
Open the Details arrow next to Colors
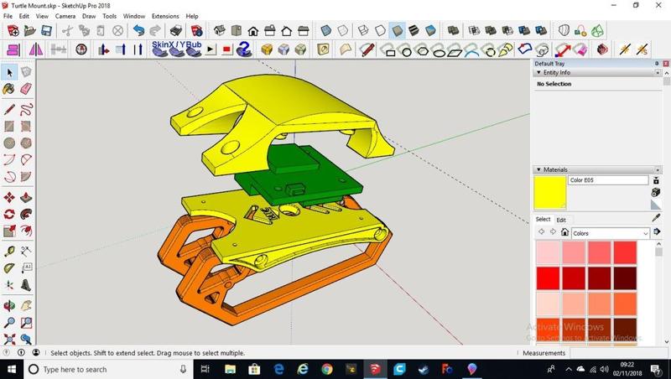click(x=657, y=232)
